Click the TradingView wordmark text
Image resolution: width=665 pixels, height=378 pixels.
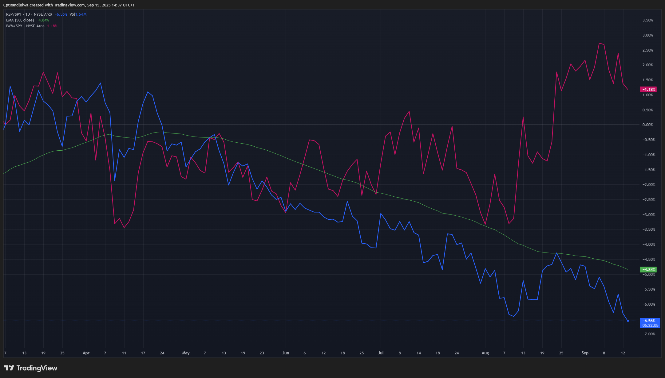pos(37,368)
